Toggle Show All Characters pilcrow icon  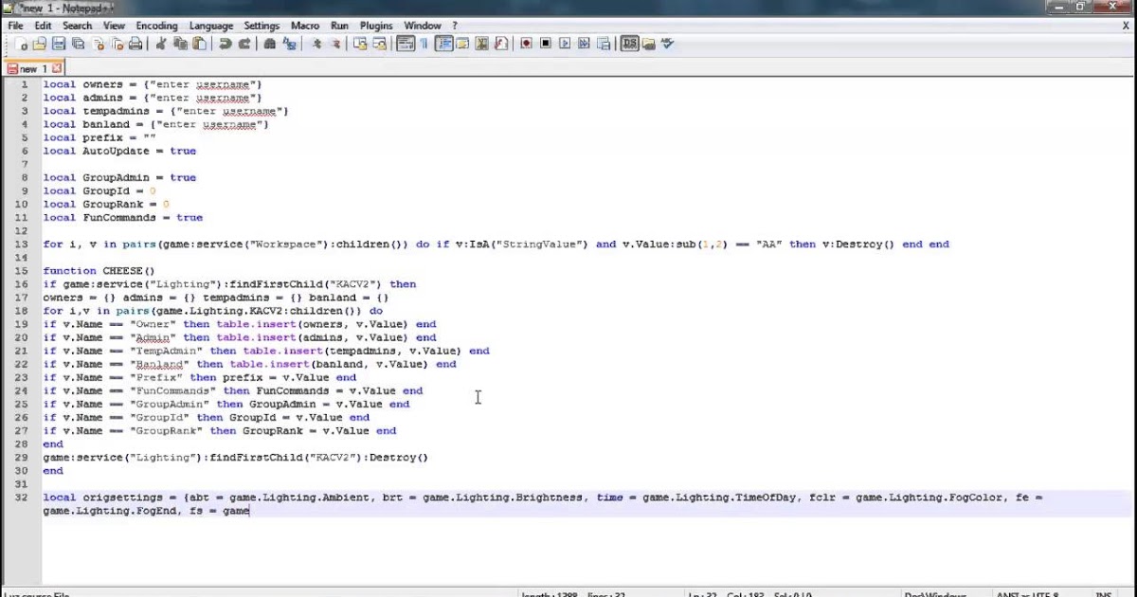[x=424, y=43]
